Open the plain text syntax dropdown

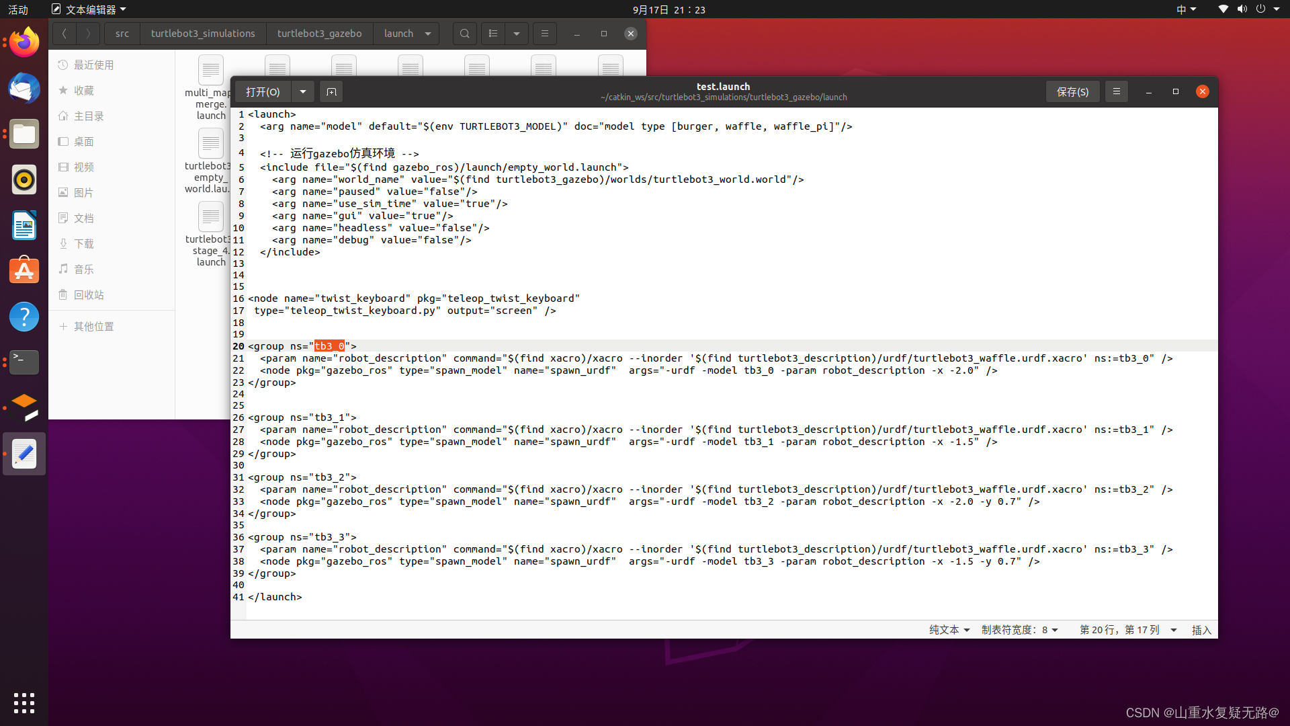[x=949, y=630]
